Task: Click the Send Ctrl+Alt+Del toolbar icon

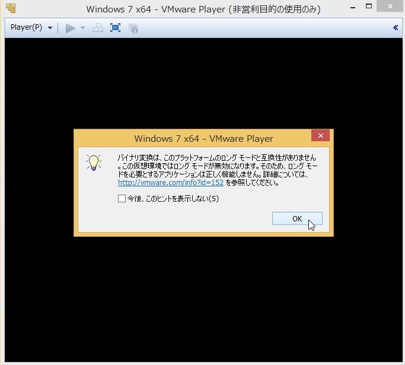Action: click(x=98, y=28)
